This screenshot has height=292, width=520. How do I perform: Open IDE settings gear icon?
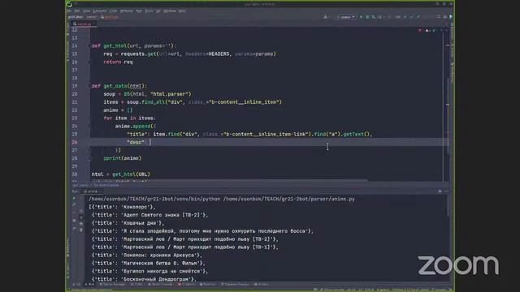click(445, 17)
